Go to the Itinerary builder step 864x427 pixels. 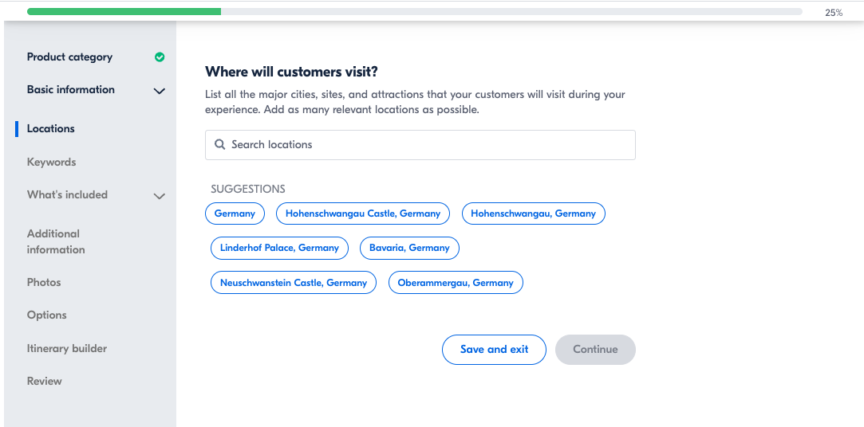click(66, 348)
